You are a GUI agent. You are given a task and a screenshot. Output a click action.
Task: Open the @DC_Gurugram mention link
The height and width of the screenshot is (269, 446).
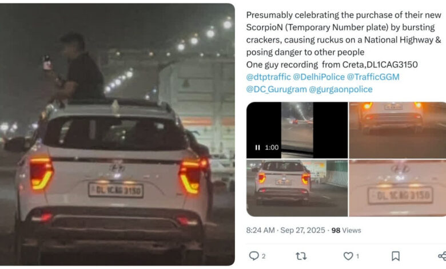click(276, 89)
